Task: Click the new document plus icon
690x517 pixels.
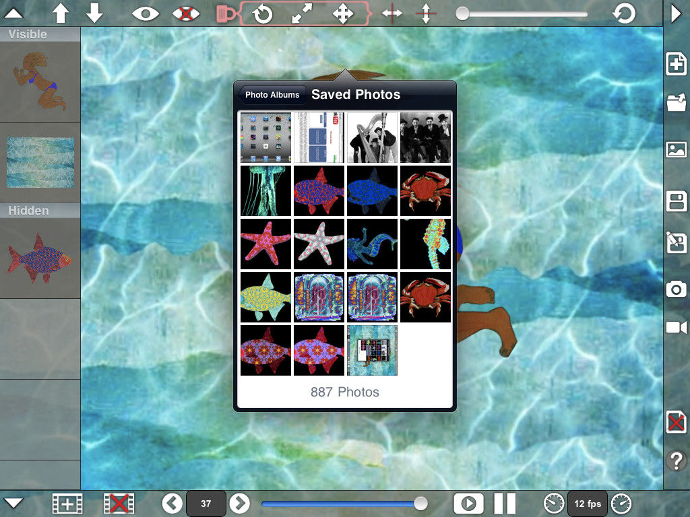Action: (676, 64)
